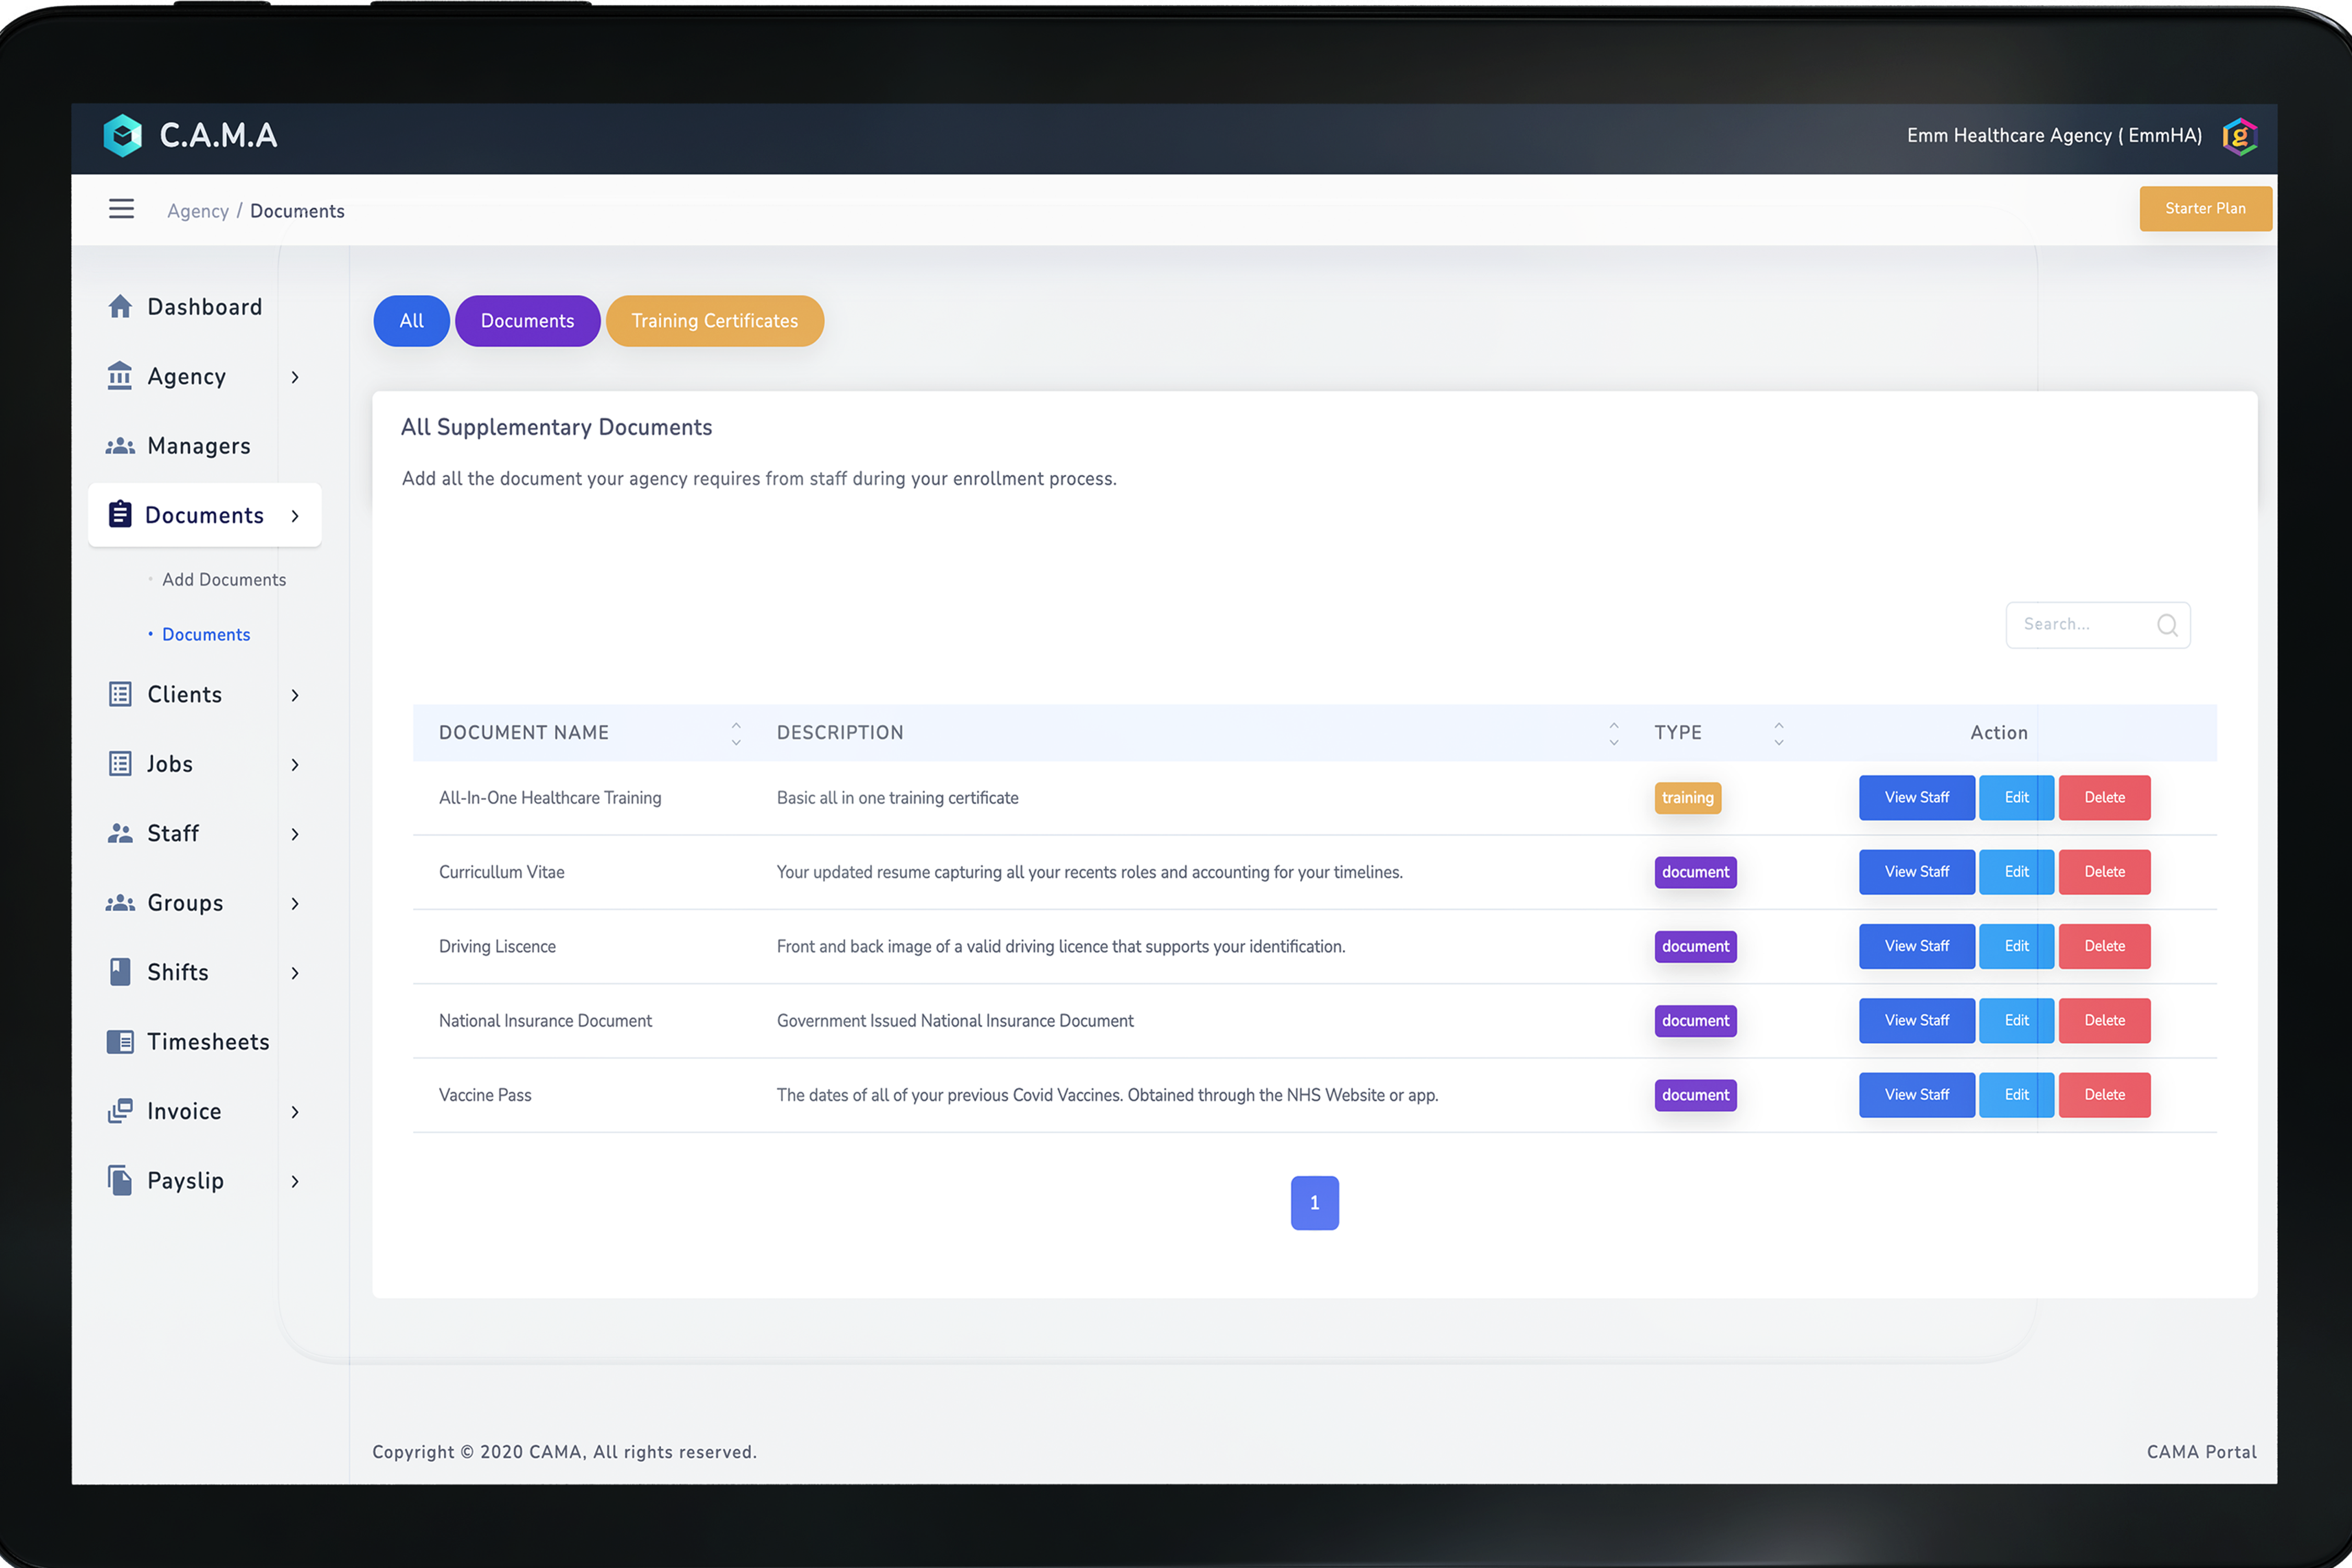Screen dimensions: 2352x1568
Task: Click the Managers people icon
Action: [x=120, y=446]
